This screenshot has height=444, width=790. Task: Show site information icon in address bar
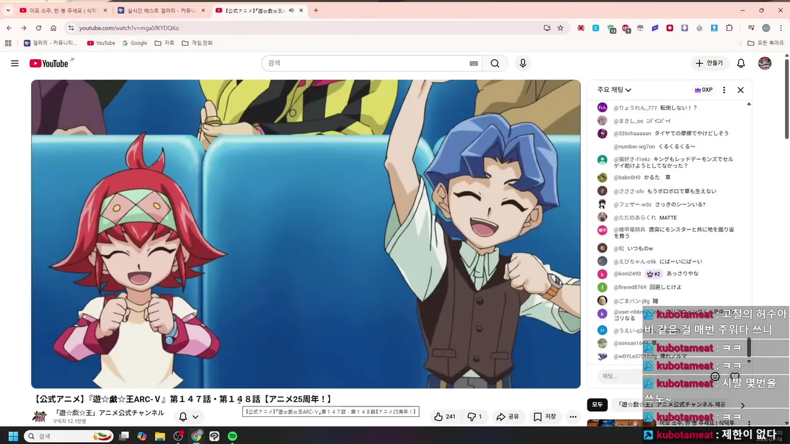click(x=71, y=28)
